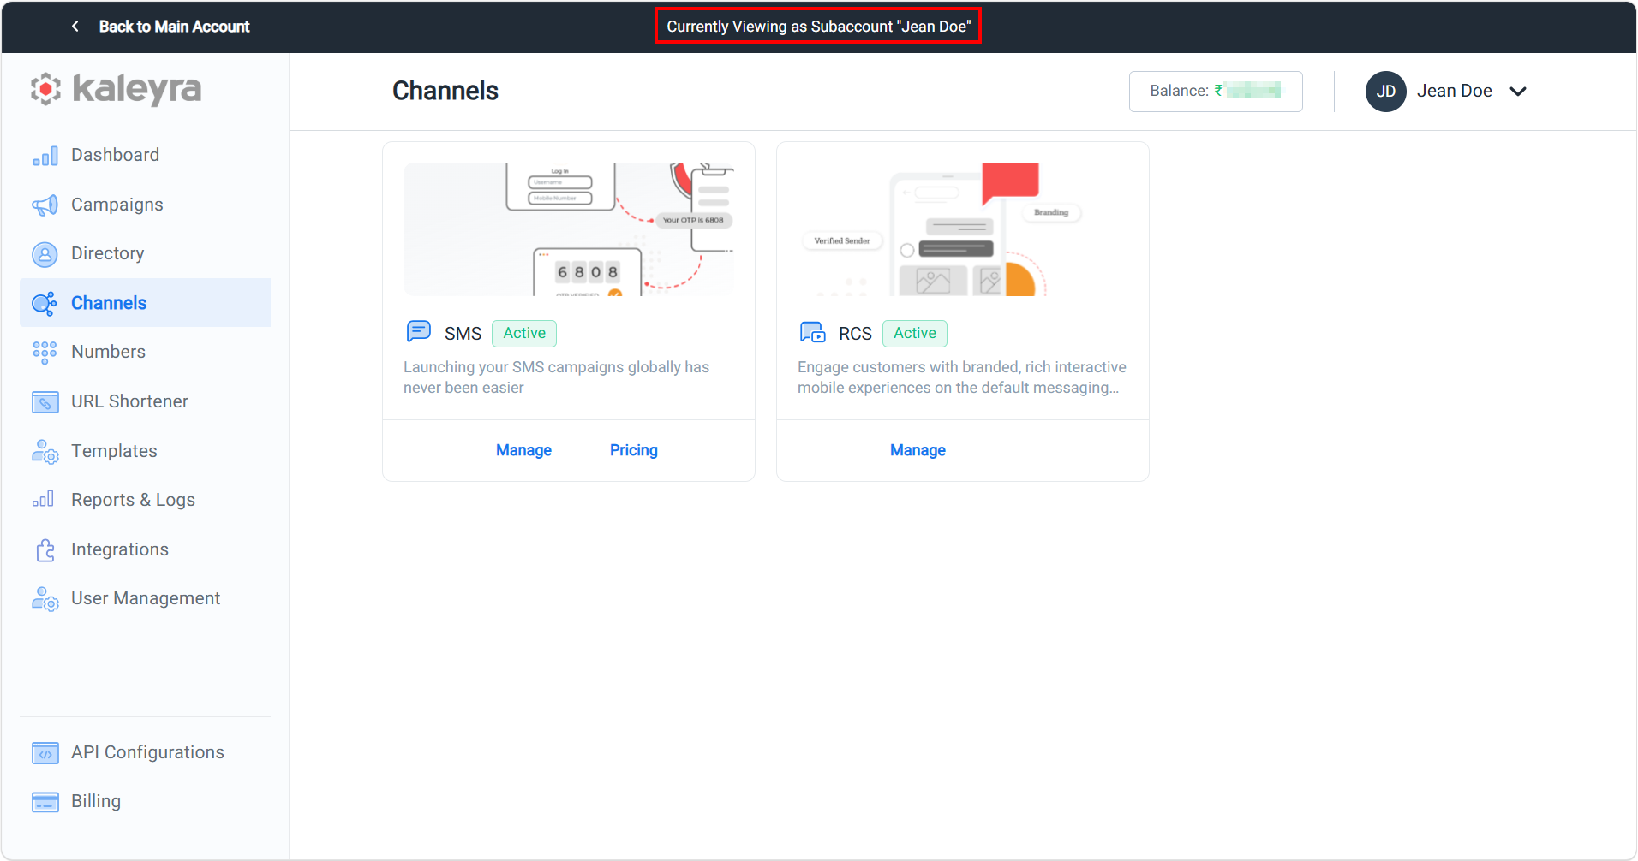1638x861 pixels.
Task: Click the RCS channel title
Action: coord(855,334)
